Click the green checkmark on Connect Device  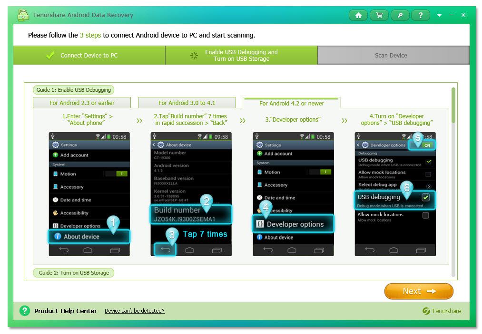[x=50, y=55]
